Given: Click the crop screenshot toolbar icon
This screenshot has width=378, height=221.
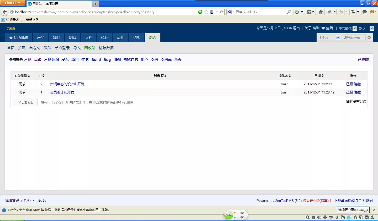Looking at the screenshot, I should coord(353,12).
